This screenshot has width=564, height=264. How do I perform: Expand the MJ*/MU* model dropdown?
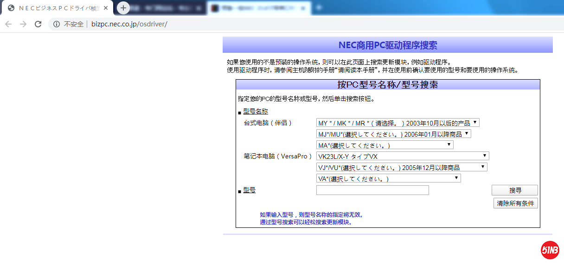point(393,134)
